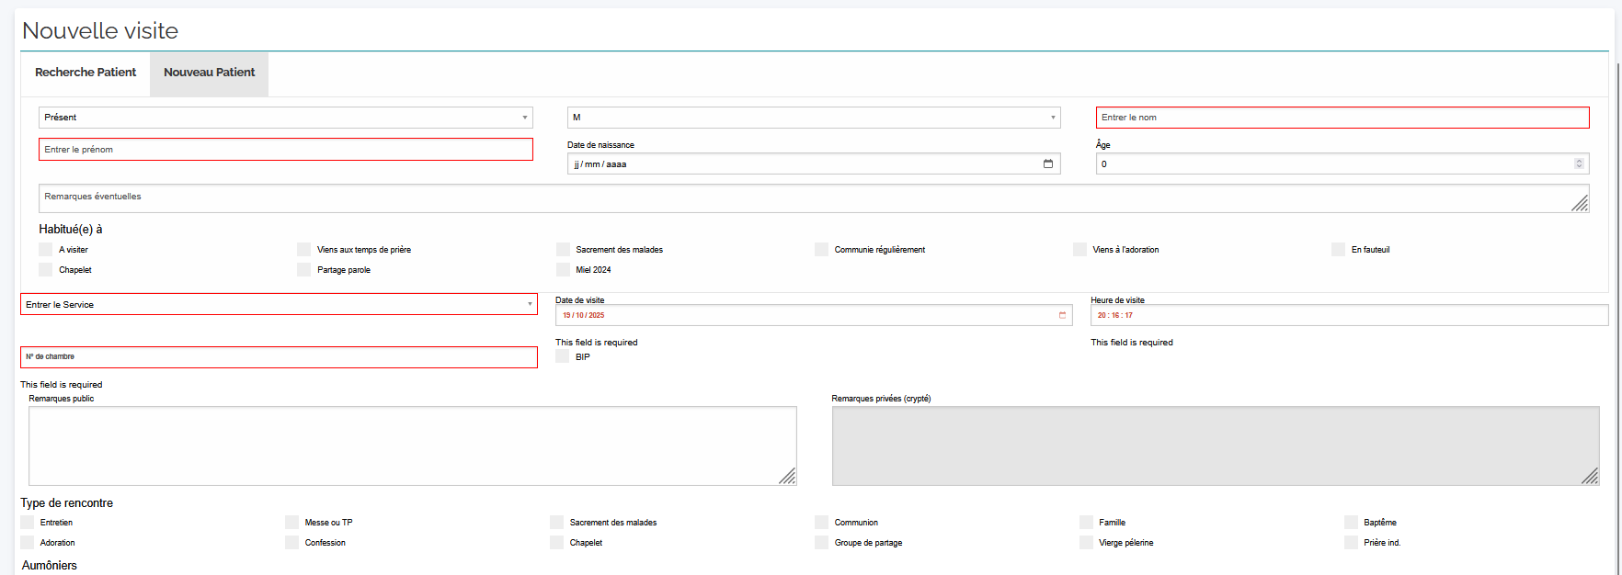
Task: Select the Nouveau Patient tab
Action: coord(209,73)
